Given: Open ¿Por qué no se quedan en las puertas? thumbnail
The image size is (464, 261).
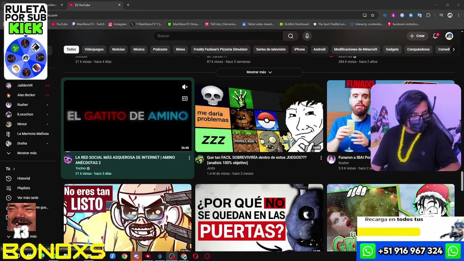Looking at the screenshot, I should [x=259, y=217].
